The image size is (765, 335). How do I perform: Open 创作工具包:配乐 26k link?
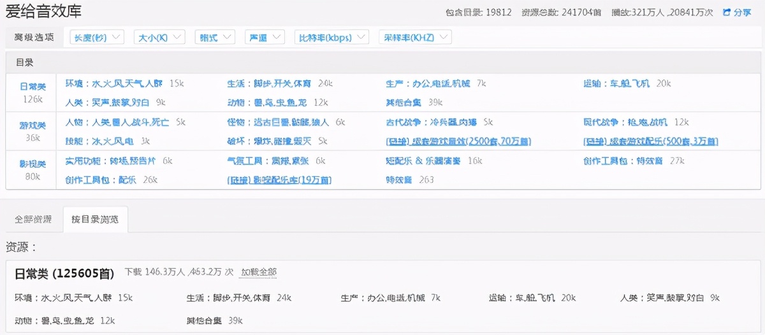click(x=101, y=180)
